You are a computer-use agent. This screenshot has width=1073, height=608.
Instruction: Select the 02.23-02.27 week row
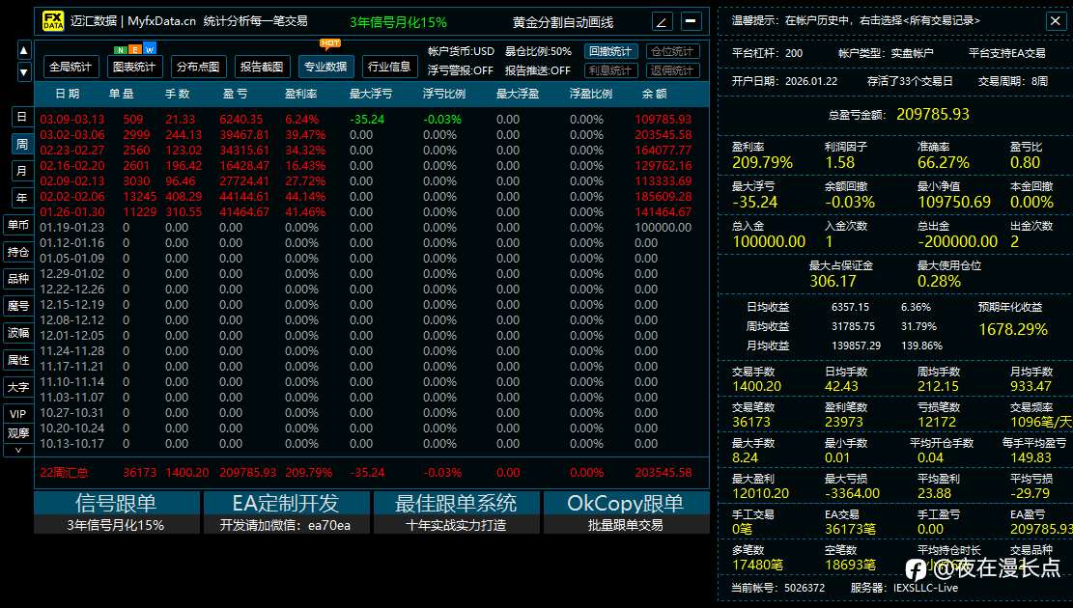point(372,150)
